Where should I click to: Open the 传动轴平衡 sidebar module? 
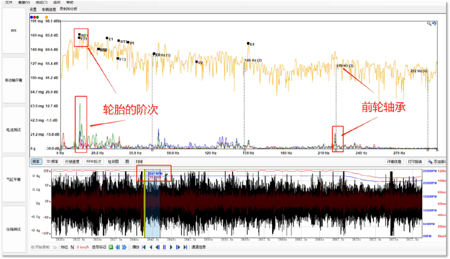pos(14,80)
